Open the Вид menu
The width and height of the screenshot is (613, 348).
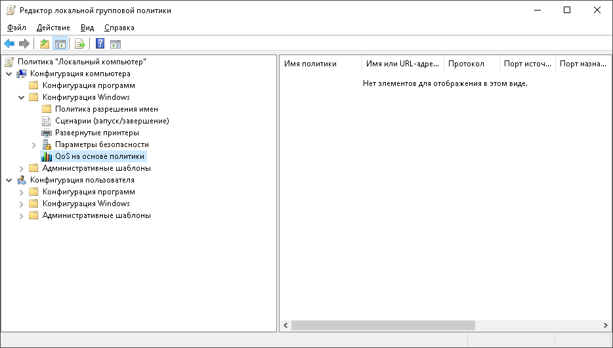tap(87, 28)
